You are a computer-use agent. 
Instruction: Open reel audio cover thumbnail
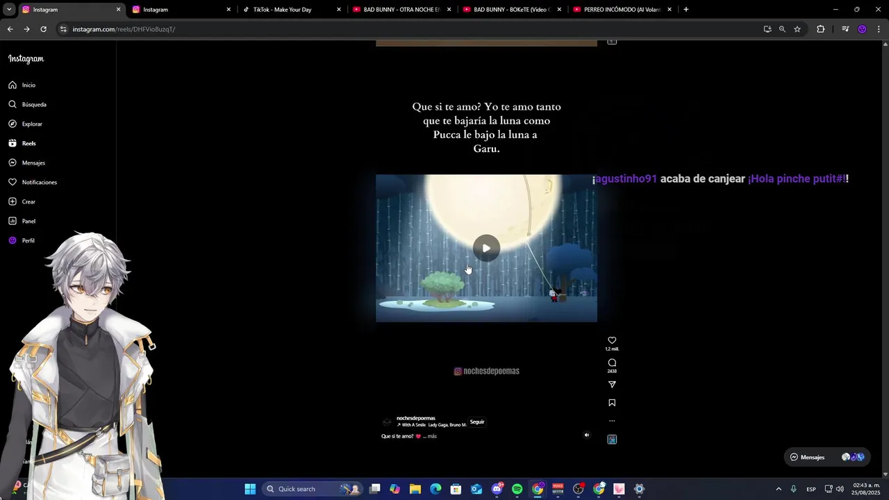[x=612, y=439]
